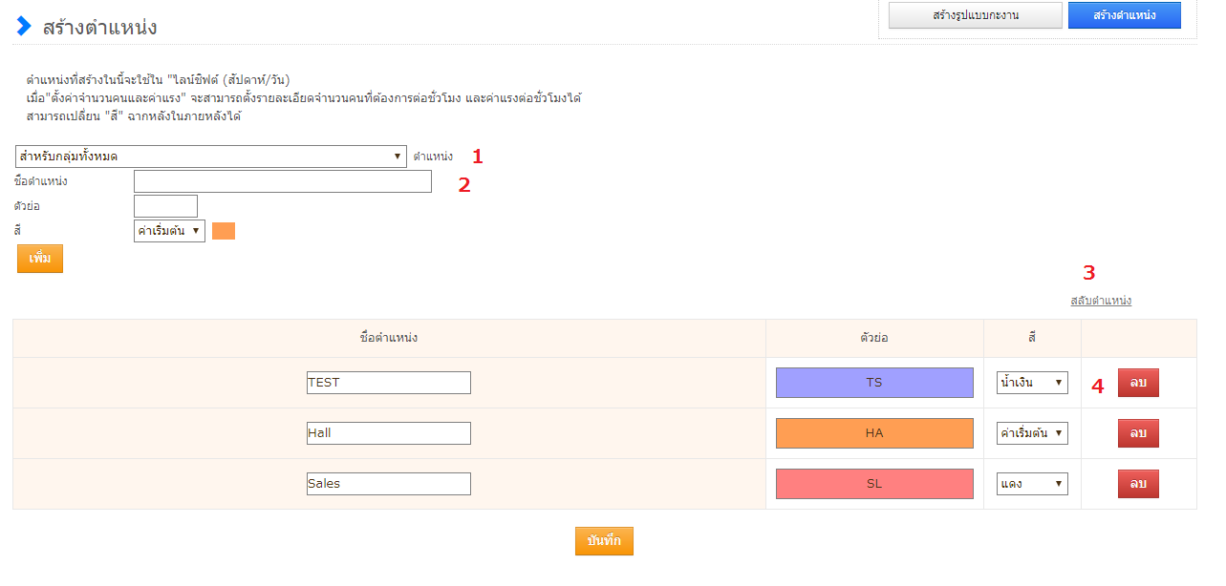Edit the Hall position name field
Image resolution: width=1226 pixels, height=586 pixels.
point(389,433)
